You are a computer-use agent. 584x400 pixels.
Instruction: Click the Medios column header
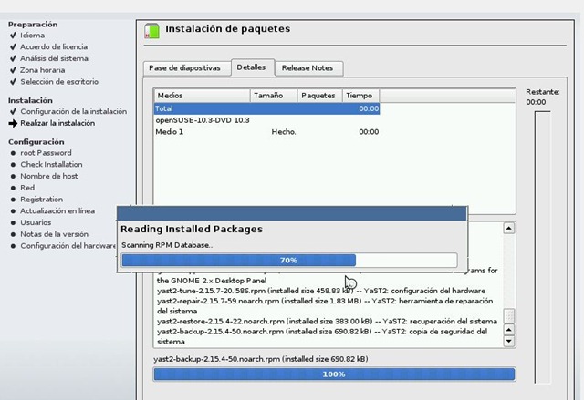pos(202,96)
